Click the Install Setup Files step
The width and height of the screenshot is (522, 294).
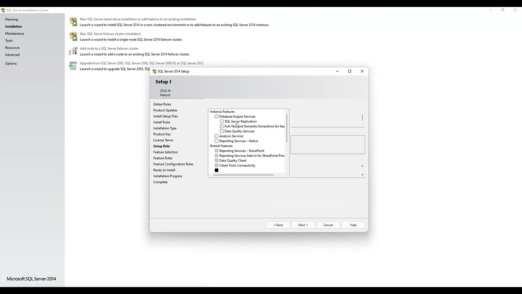166,116
